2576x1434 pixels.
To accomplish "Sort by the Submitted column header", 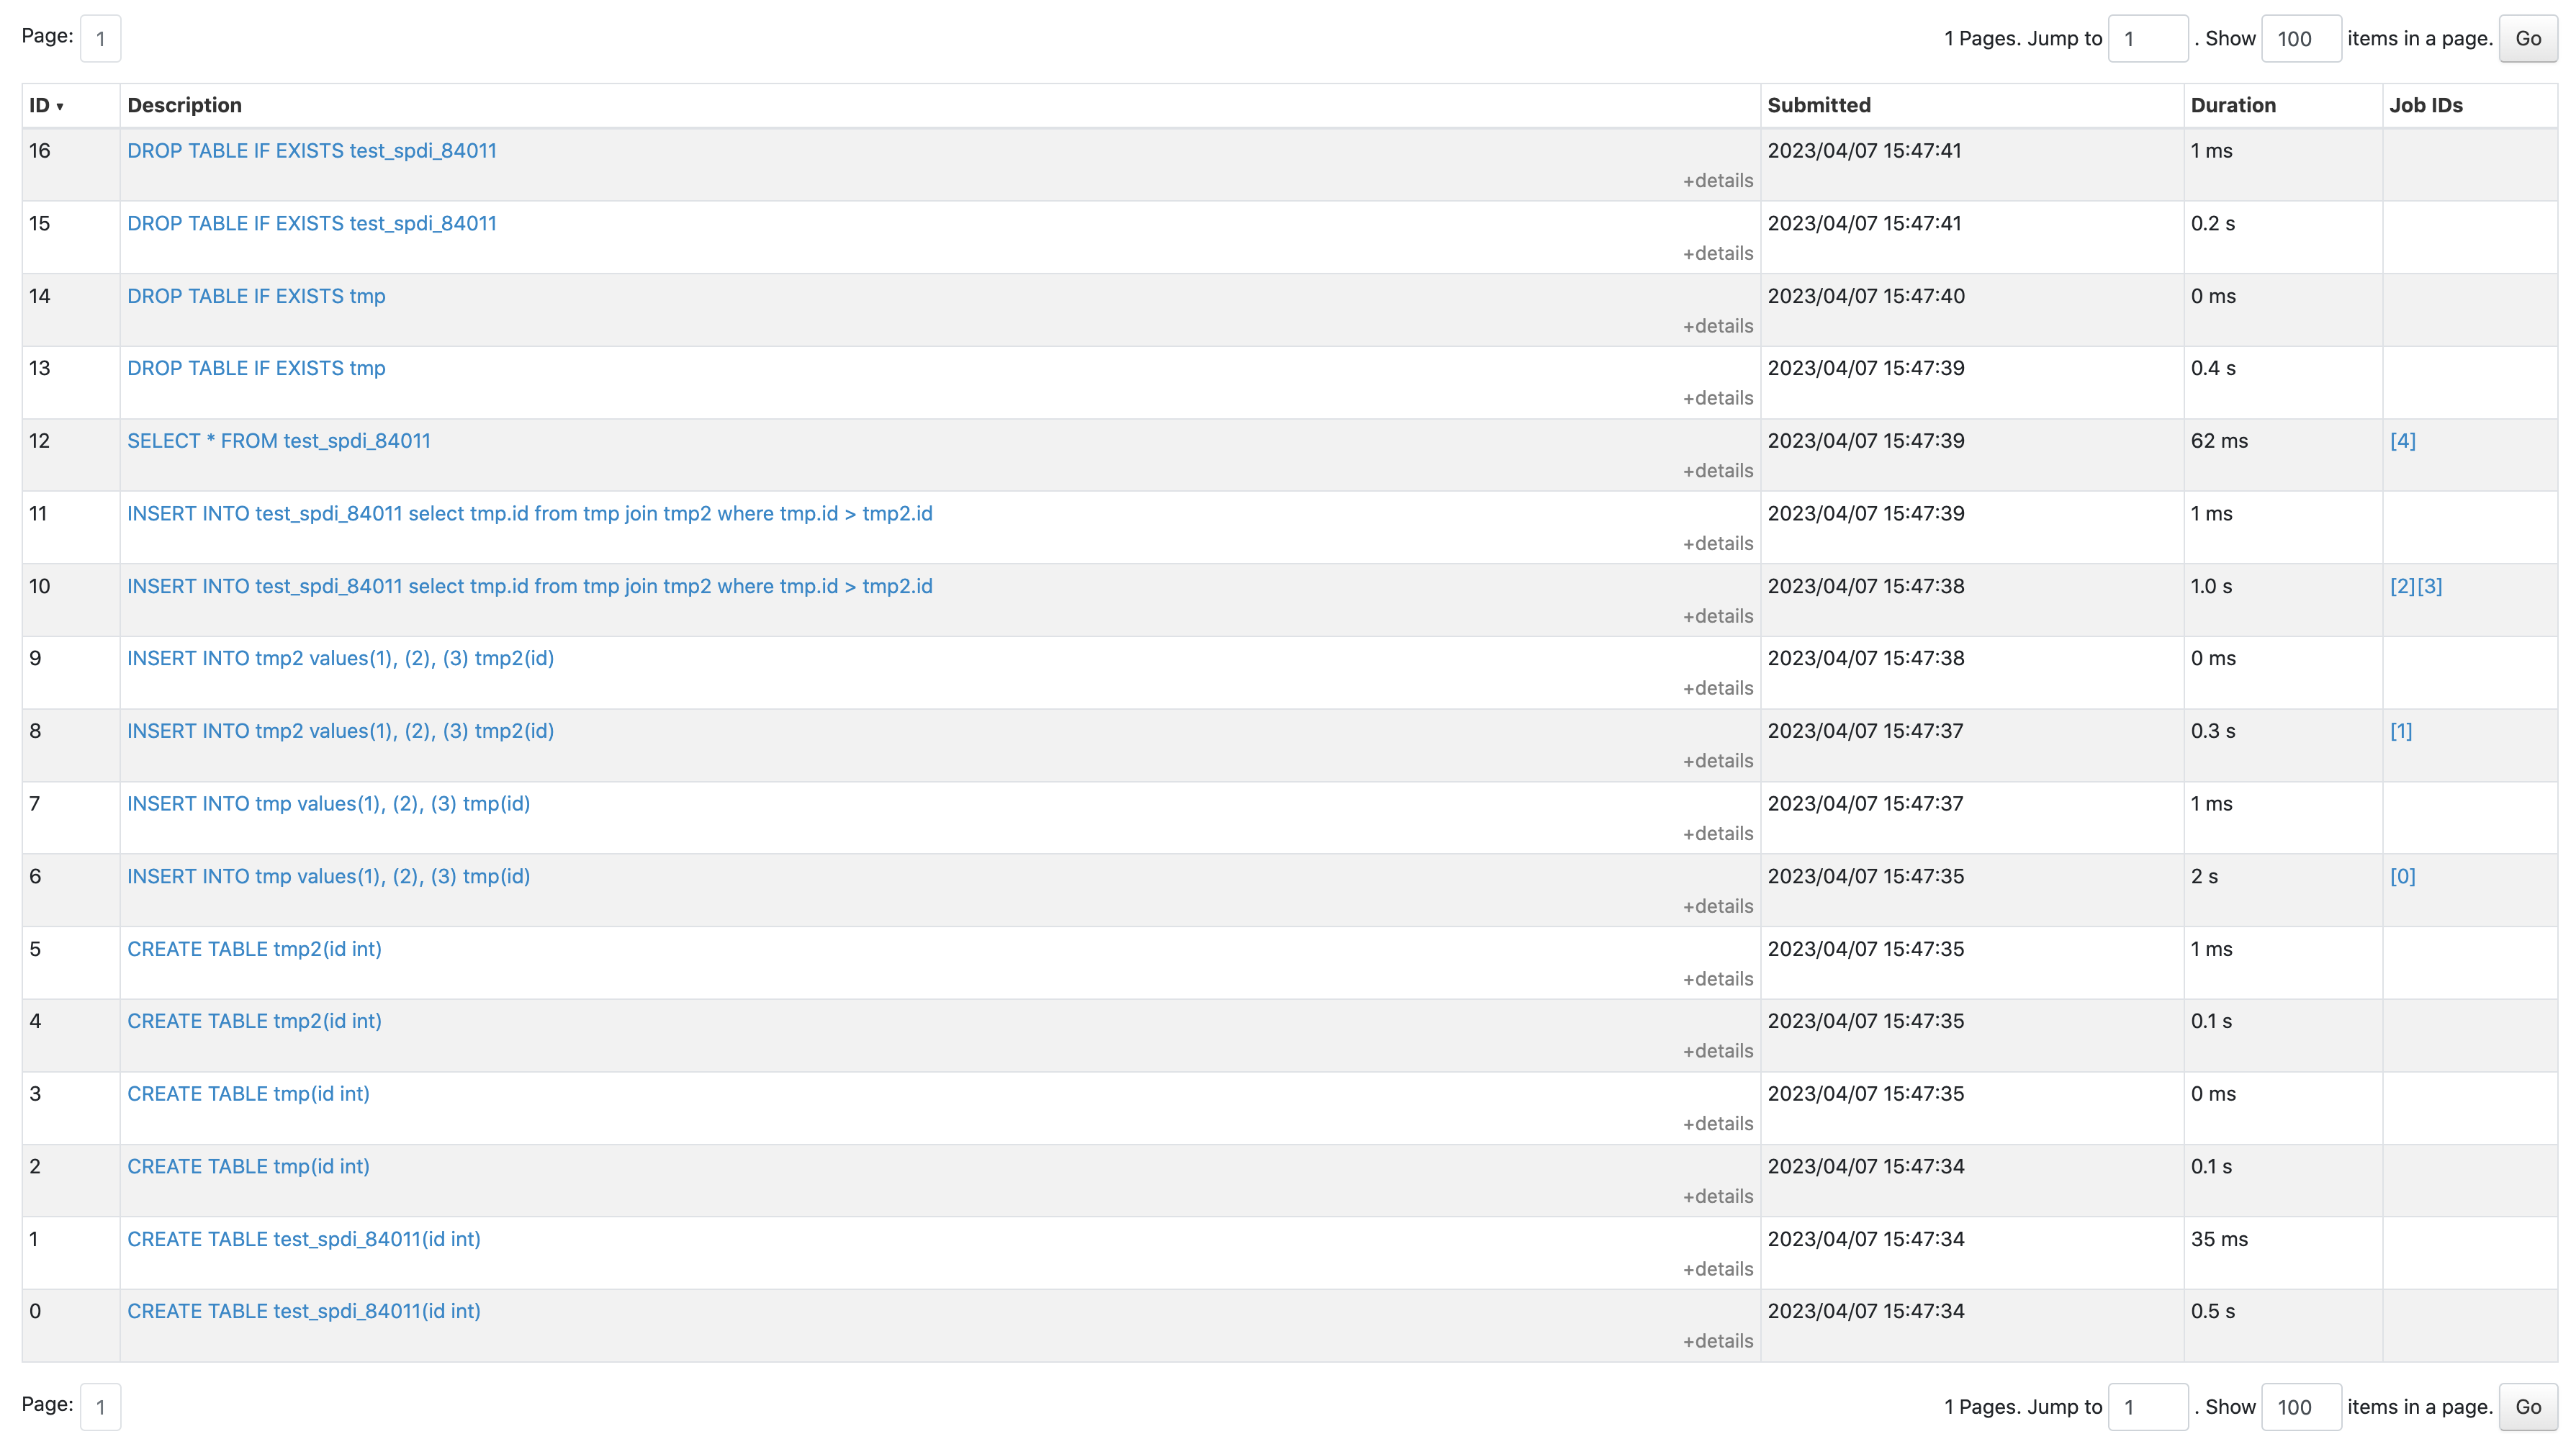I will click(1818, 105).
